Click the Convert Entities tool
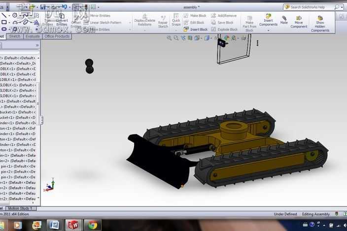 coord(62,20)
